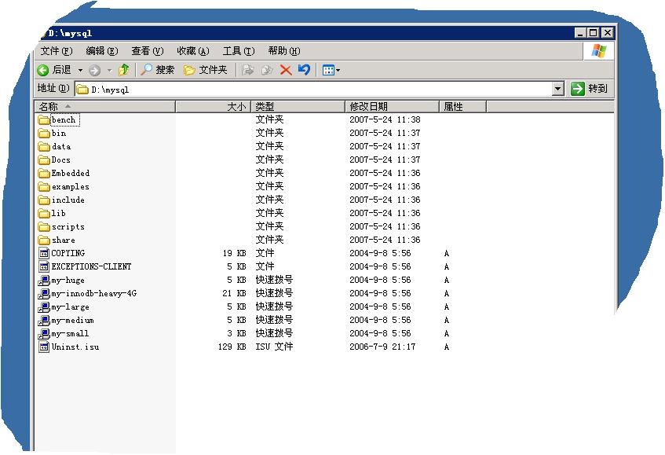665x455 pixels.
Task: Sort by 类型 column header
Action: click(298, 107)
